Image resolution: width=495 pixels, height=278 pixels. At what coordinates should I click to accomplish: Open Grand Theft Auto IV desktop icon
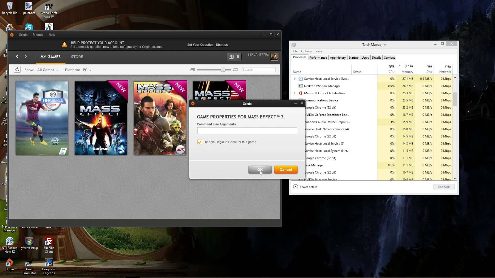(49, 10)
